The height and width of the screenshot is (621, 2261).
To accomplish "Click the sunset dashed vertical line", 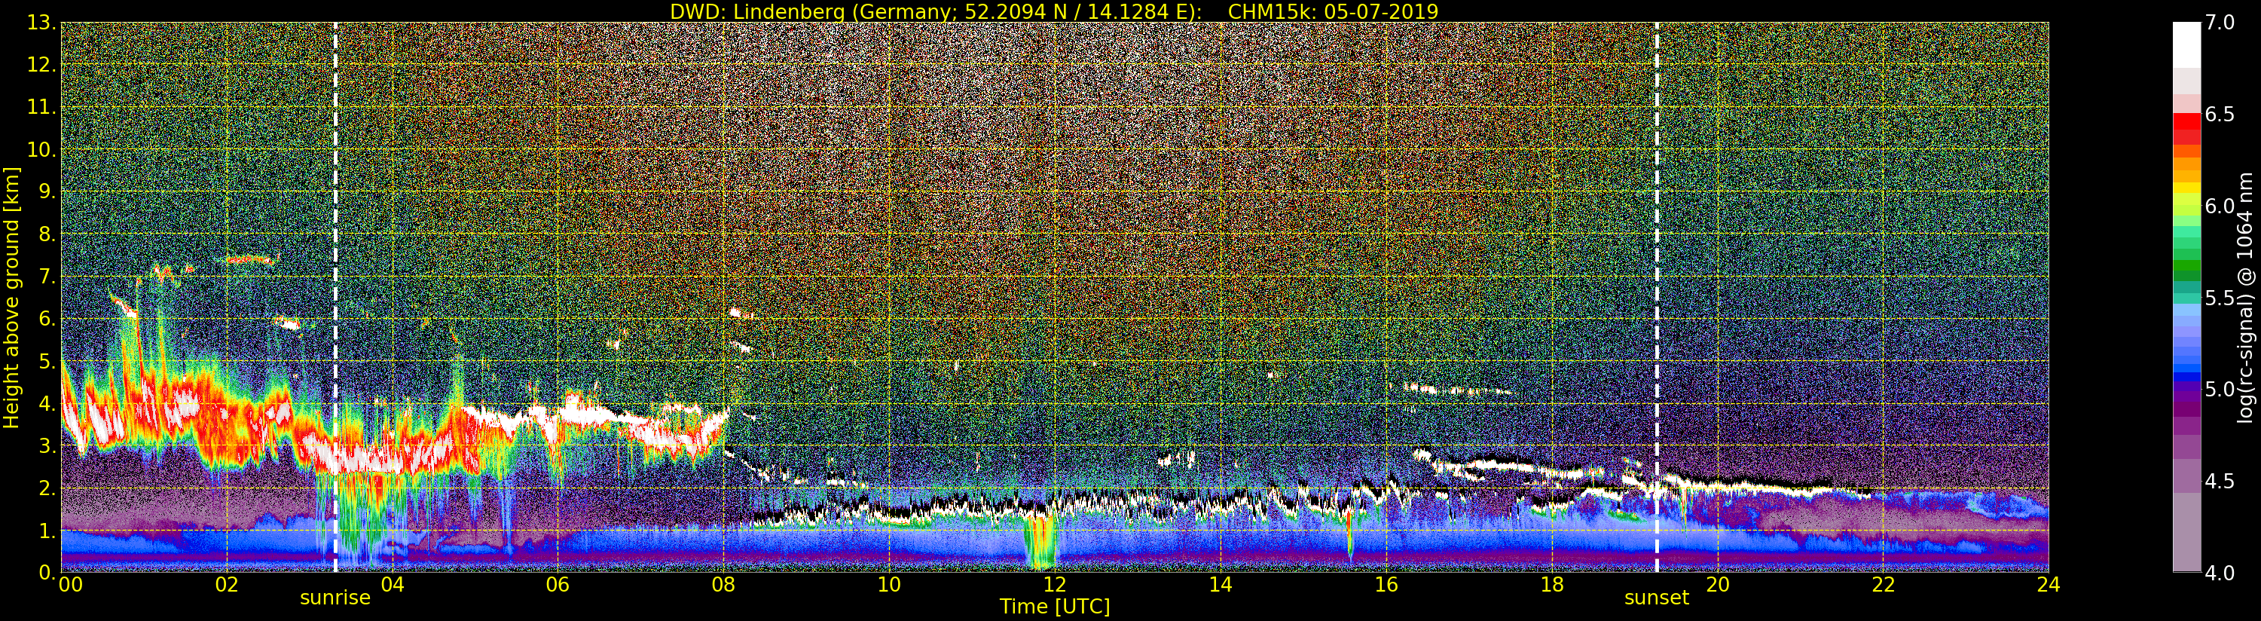I will tap(1657, 297).
